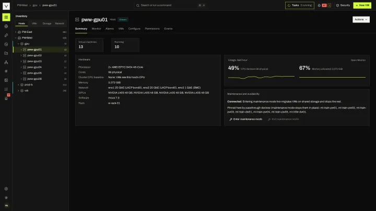Click the hash grid icon in the sidebar

coord(6,71)
